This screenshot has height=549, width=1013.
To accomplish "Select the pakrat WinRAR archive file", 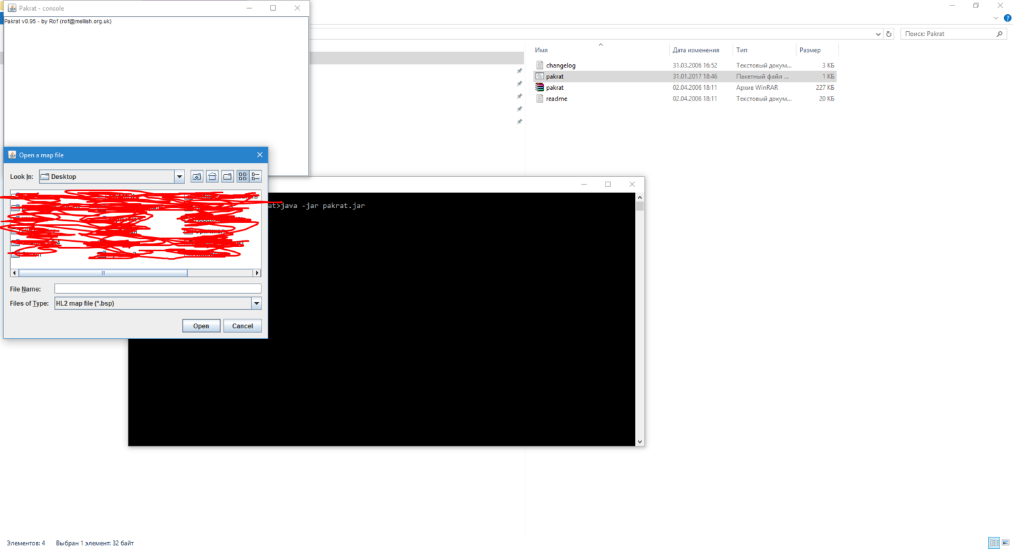I will click(x=555, y=88).
